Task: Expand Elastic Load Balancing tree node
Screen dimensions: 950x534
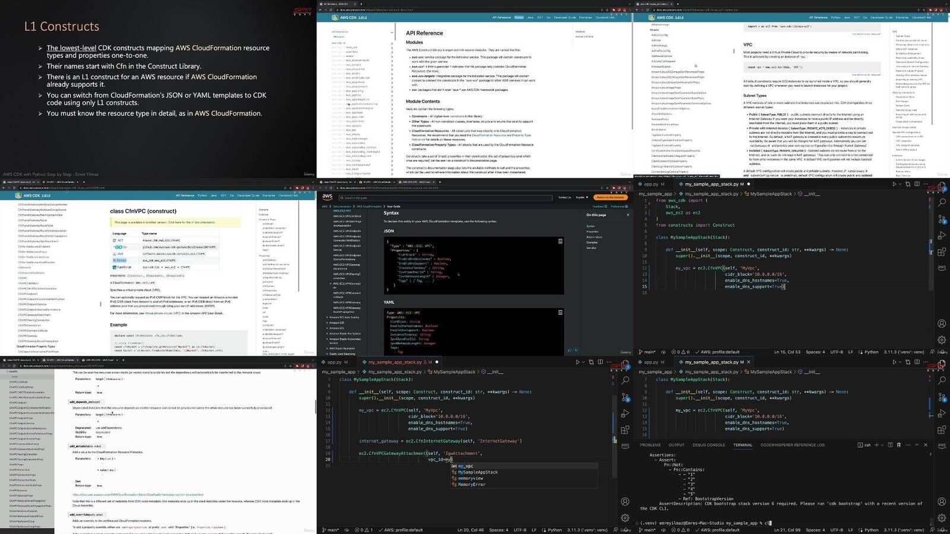Action: point(327,353)
